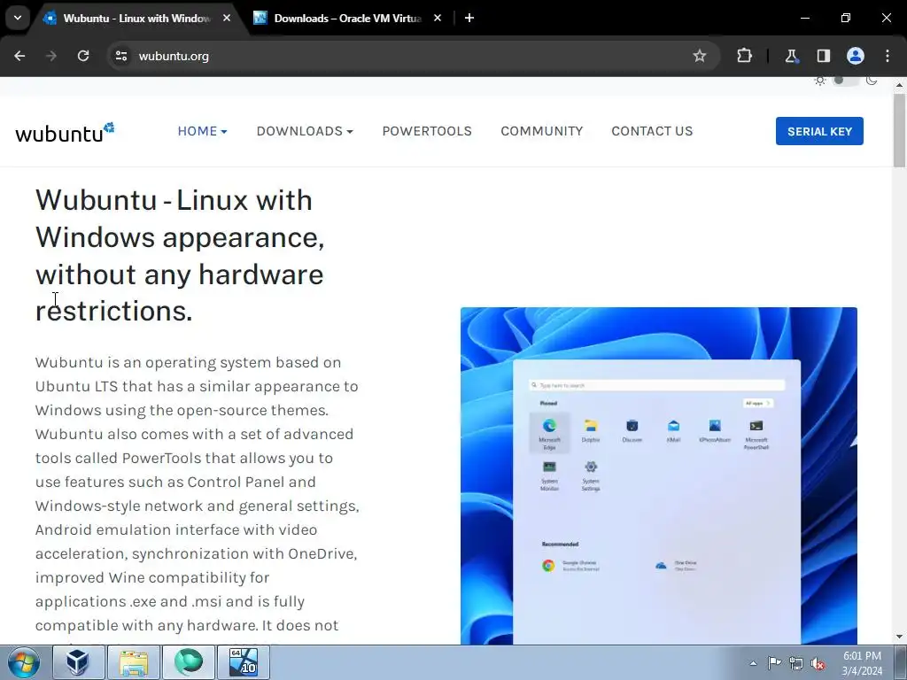Viewport: 907px width, 680px height.
Task: Click the page vertical scrollbar thumb
Action: pyautogui.click(x=900, y=131)
